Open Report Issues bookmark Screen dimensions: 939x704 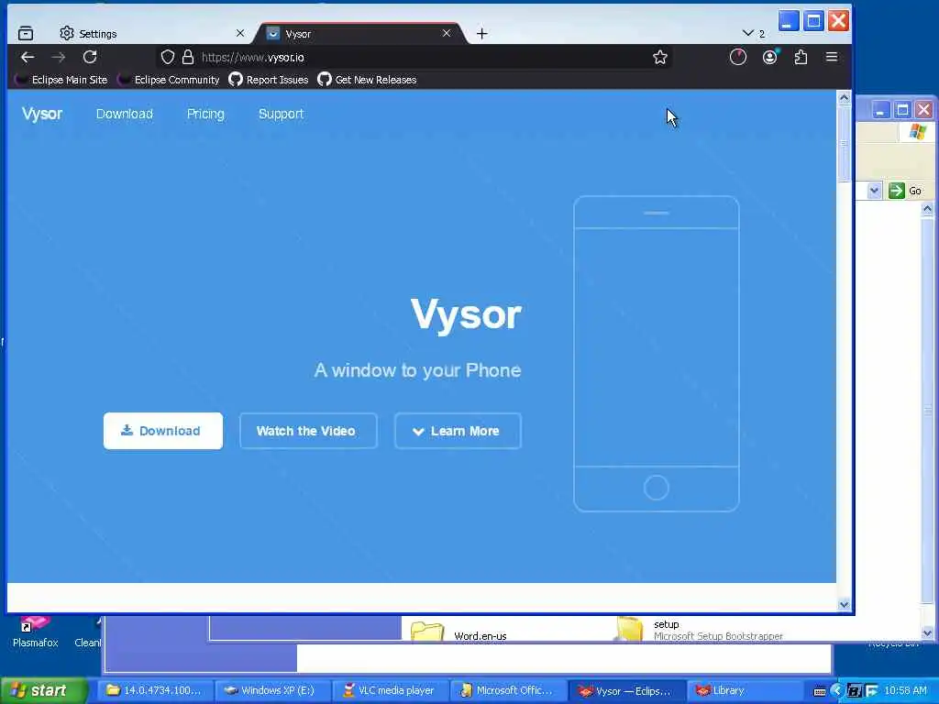[269, 80]
